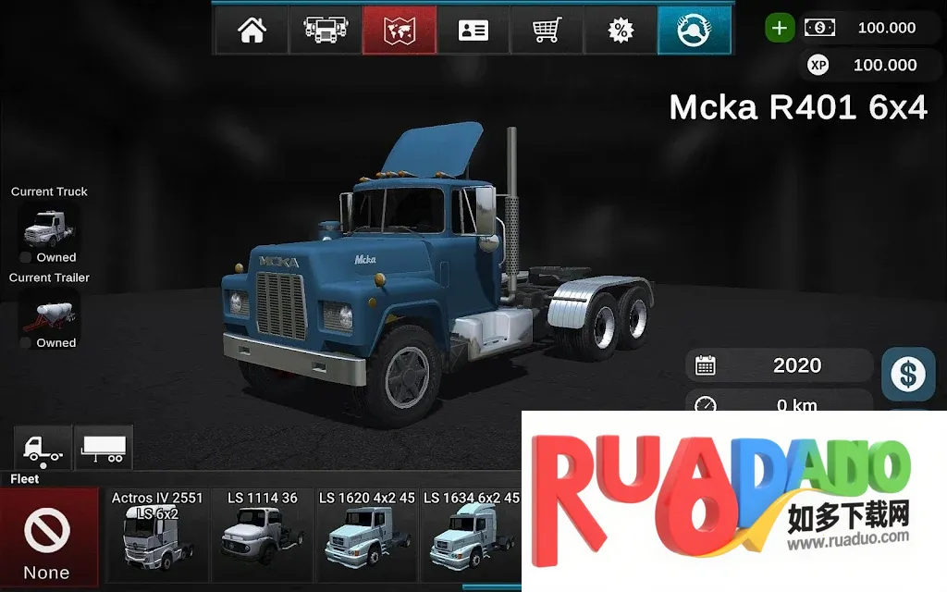Image resolution: width=947 pixels, height=592 pixels.
Task: Open the Home screen icon
Action: pyautogui.click(x=252, y=31)
